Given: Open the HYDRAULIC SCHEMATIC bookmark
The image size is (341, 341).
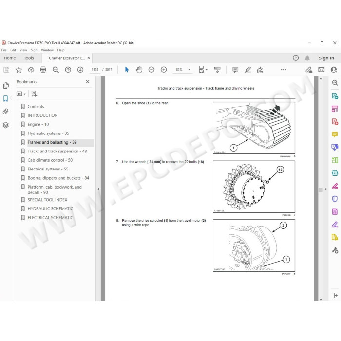Looking at the screenshot, I should tap(50, 209).
